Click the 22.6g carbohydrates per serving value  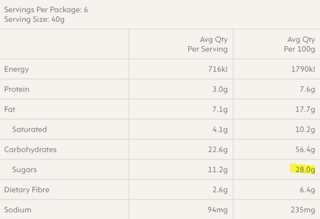(x=218, y=150)
